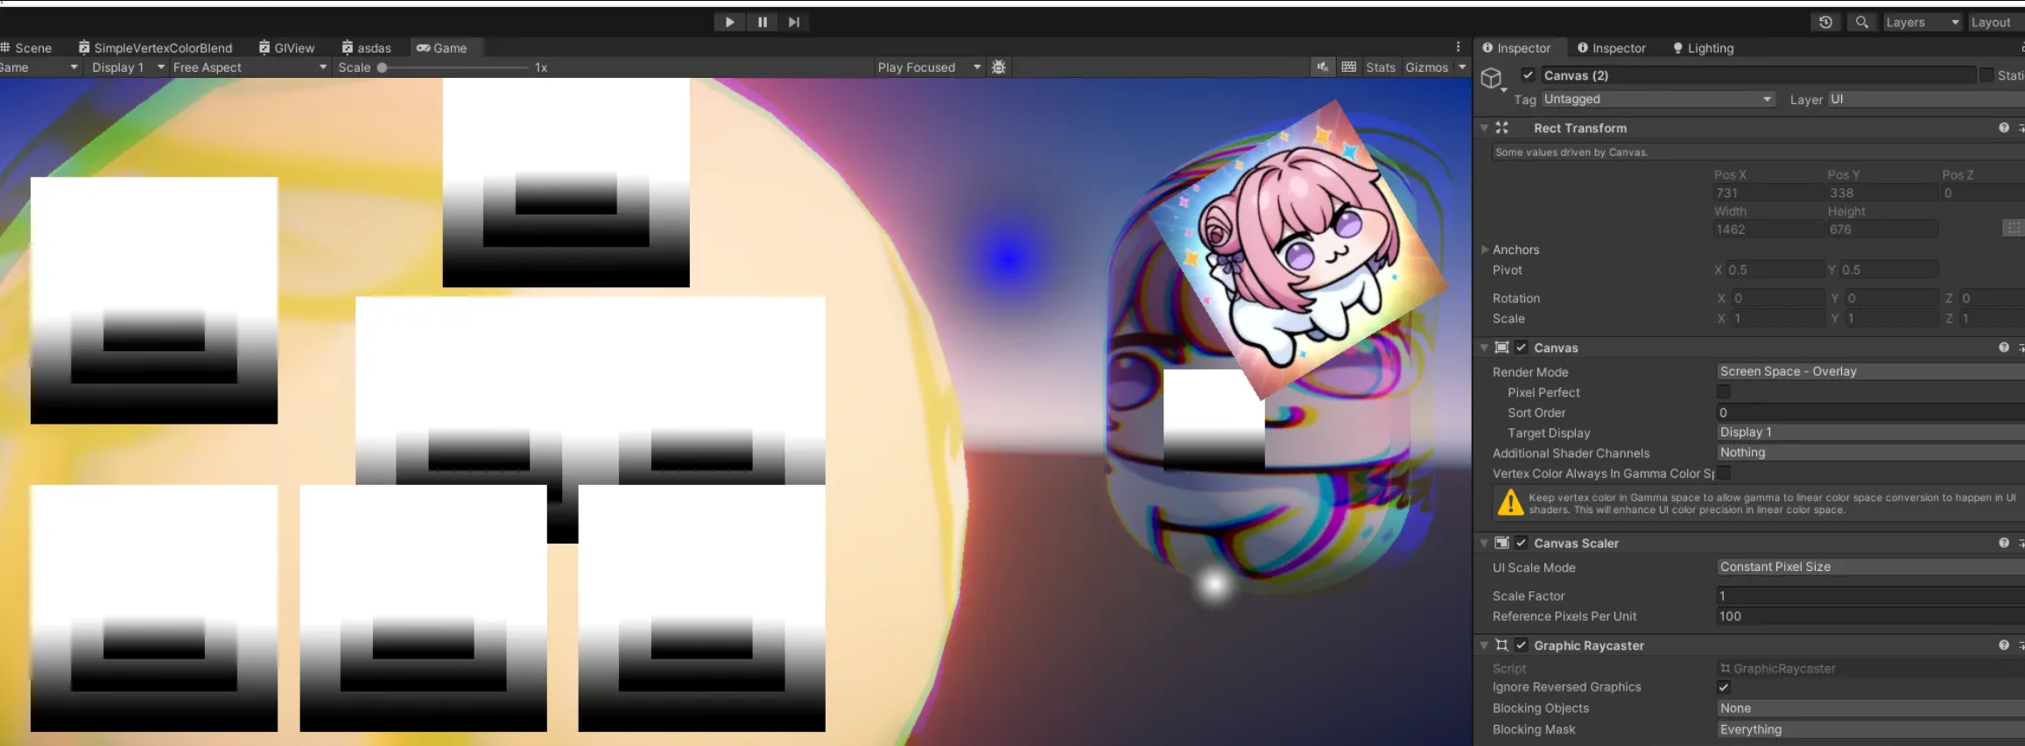
Task: Open the Display 1 dropdown
Action: pyautogui.click(x=128, y=67)
